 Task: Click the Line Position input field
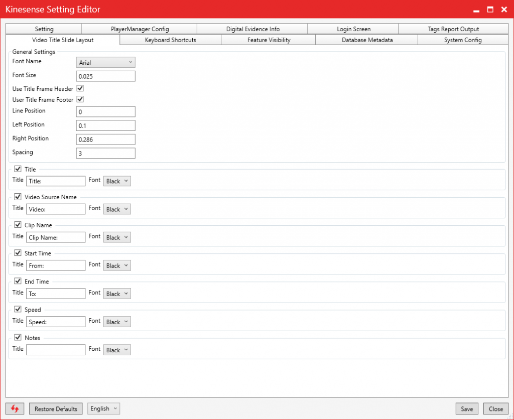click(105, 112)
